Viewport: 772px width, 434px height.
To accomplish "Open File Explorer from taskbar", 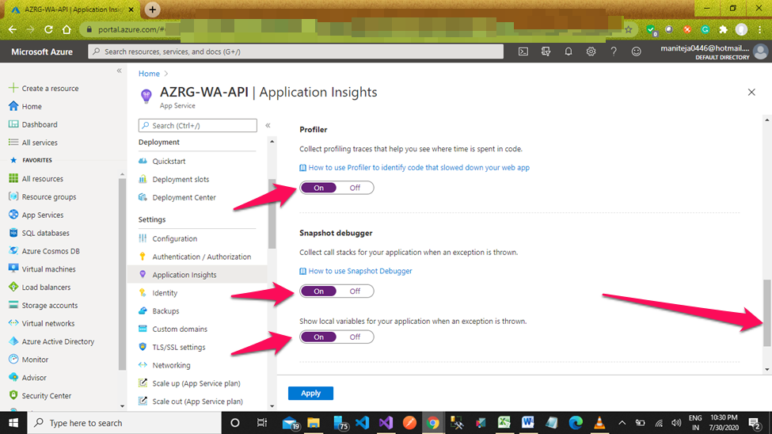I will coord(314,423).
